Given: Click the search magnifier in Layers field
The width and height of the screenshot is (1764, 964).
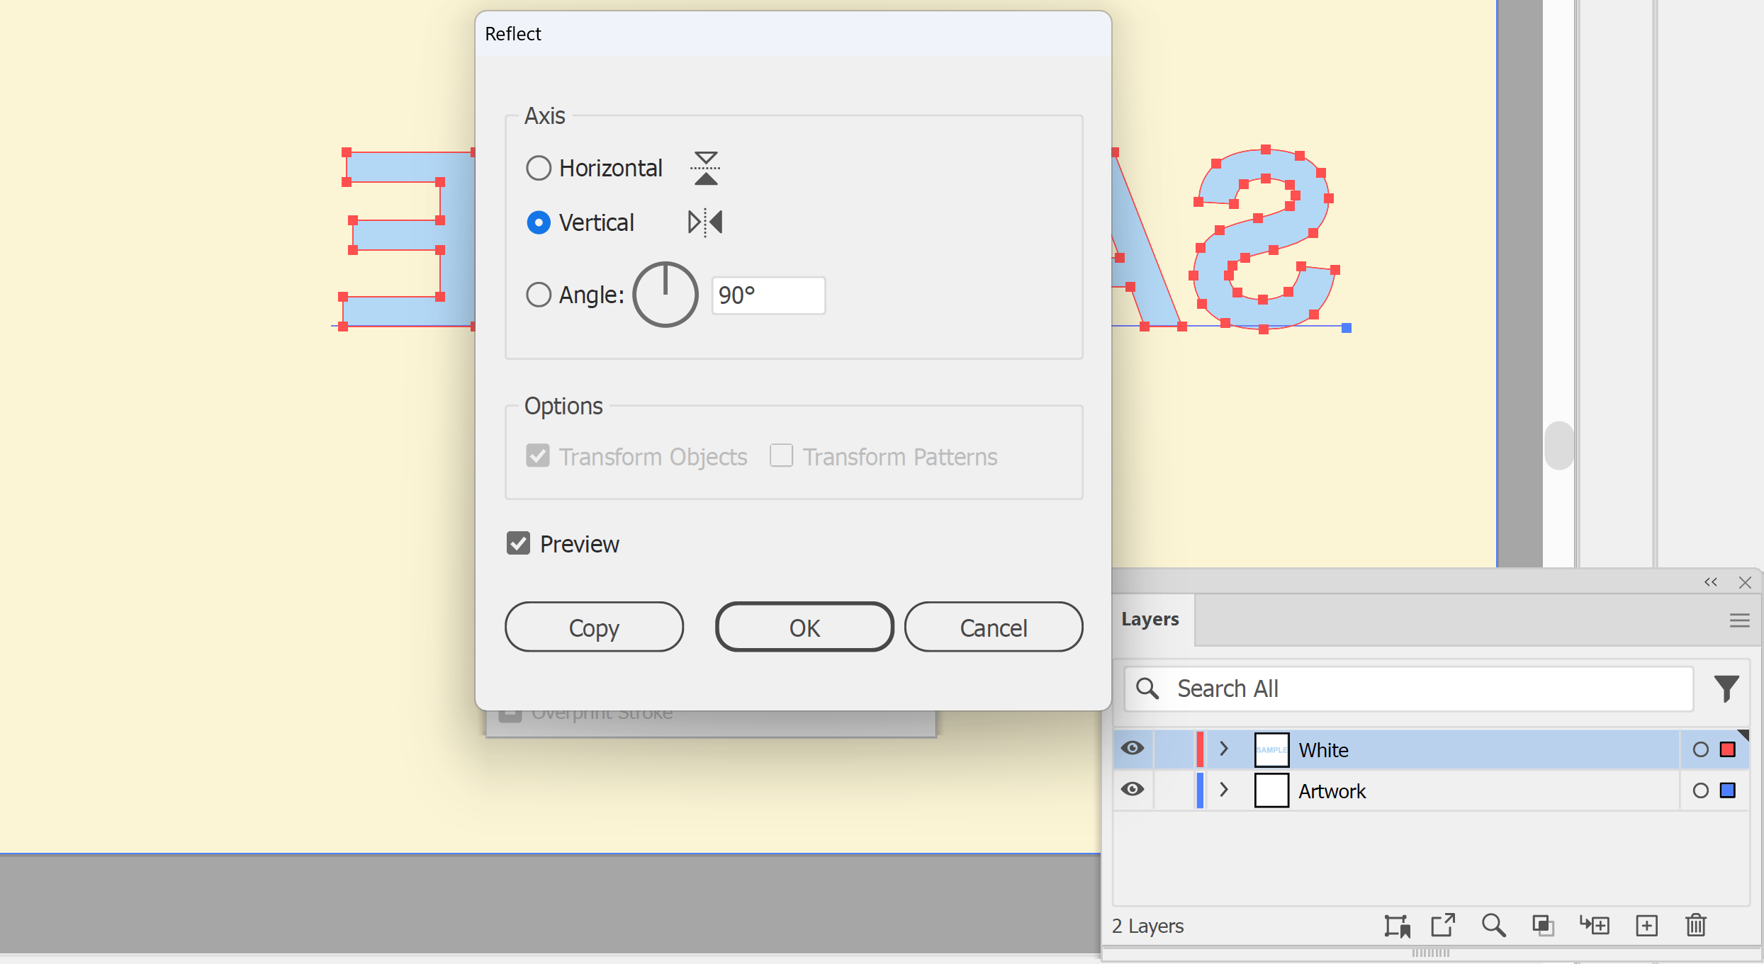Looking at the screenshot, I should point(1147,688).
